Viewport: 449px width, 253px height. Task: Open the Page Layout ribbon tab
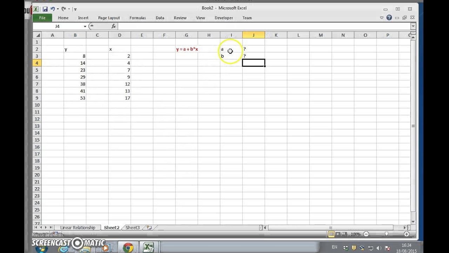pyautogui.click(x=109, y=18)
